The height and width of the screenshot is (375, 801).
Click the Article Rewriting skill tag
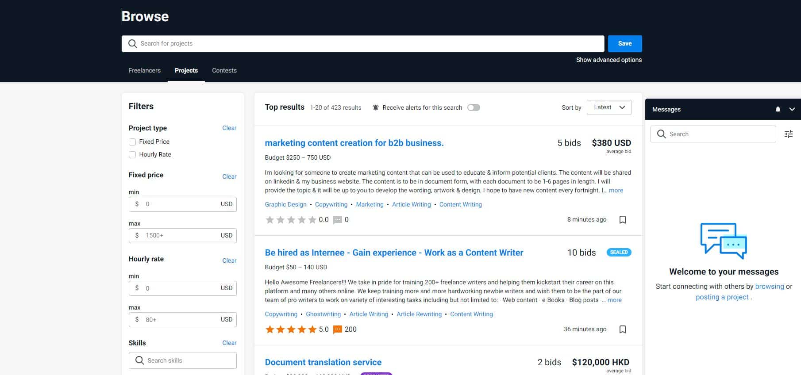419,314
